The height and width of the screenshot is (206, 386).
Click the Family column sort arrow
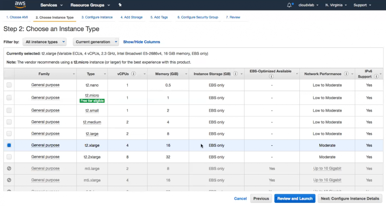(x=74, y=74)
